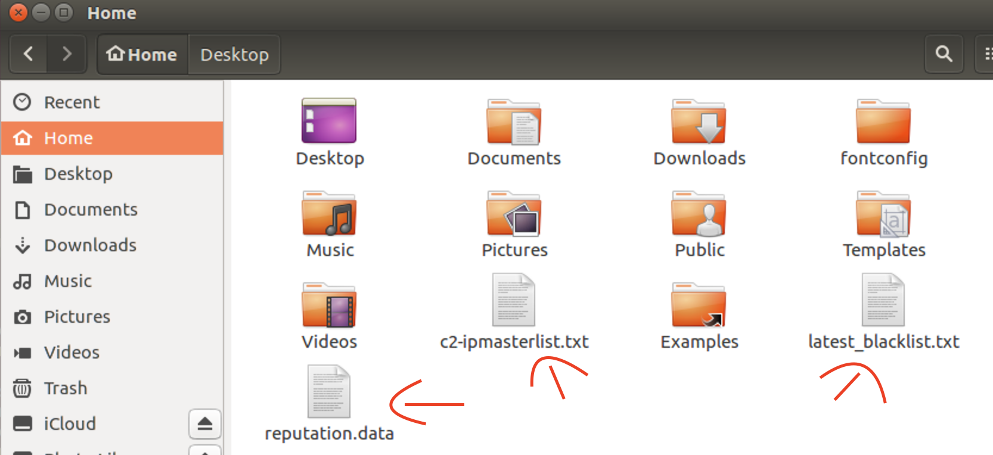Click the back navigation arrow

28,54
